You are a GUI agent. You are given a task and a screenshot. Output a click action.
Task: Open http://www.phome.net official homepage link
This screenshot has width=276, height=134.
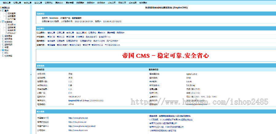[78, 118]
